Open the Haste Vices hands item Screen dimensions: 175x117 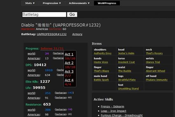tap(101, 62)
